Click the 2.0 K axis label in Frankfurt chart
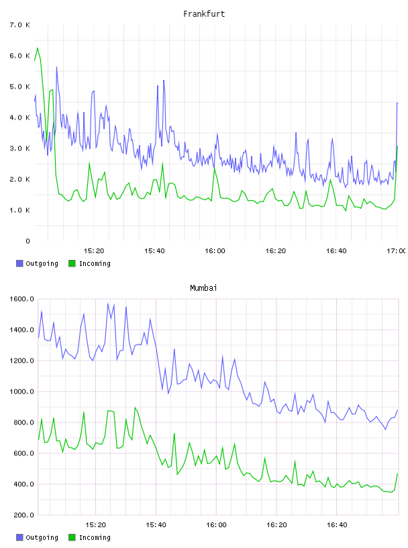 20,179
